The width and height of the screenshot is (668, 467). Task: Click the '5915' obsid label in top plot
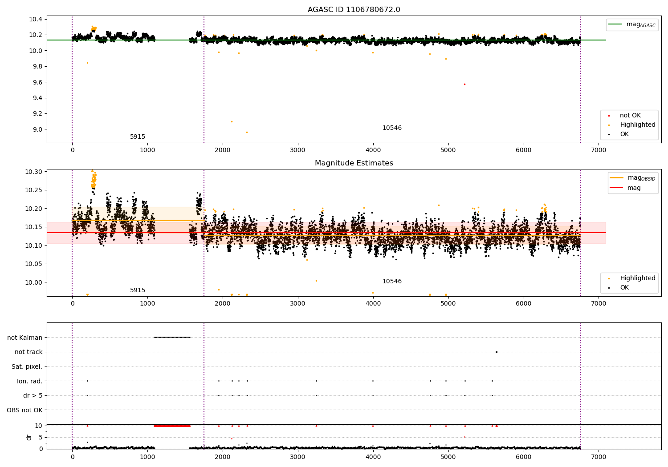pyautogui.click(x=138, y=137)
